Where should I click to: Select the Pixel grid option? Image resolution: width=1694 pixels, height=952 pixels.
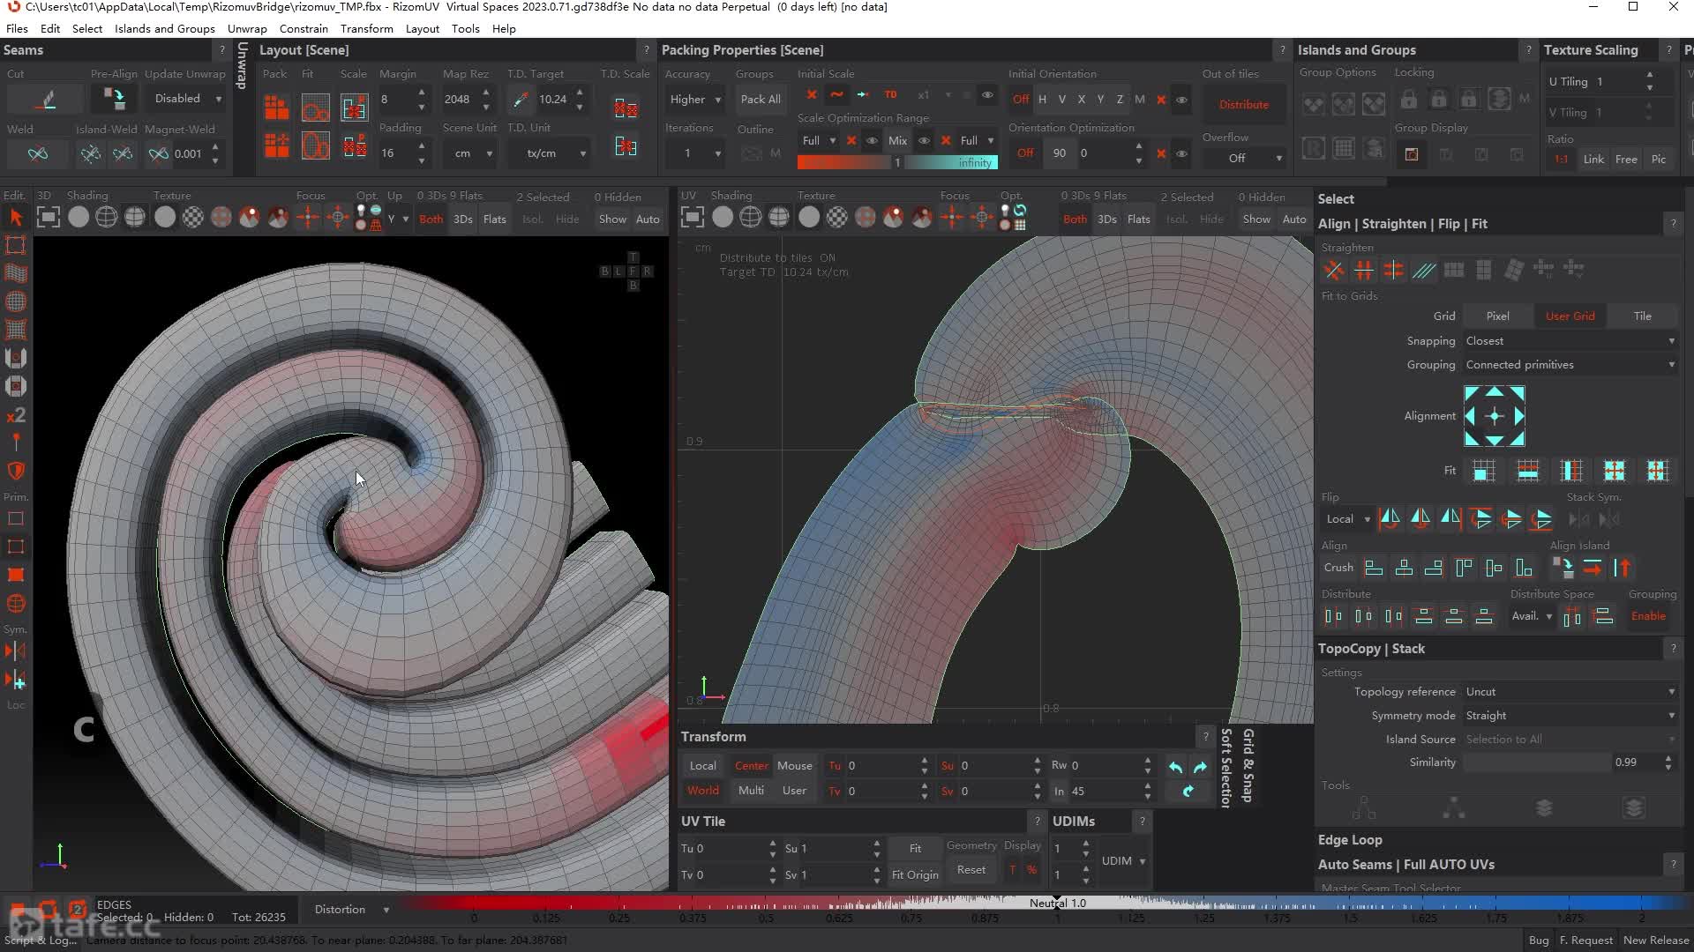[x=1497, y=316]
